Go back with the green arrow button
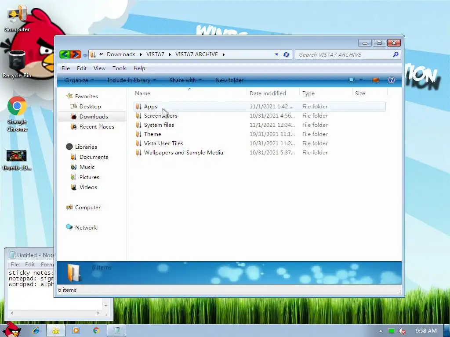The image size is (450, 337). pos(65,54)
